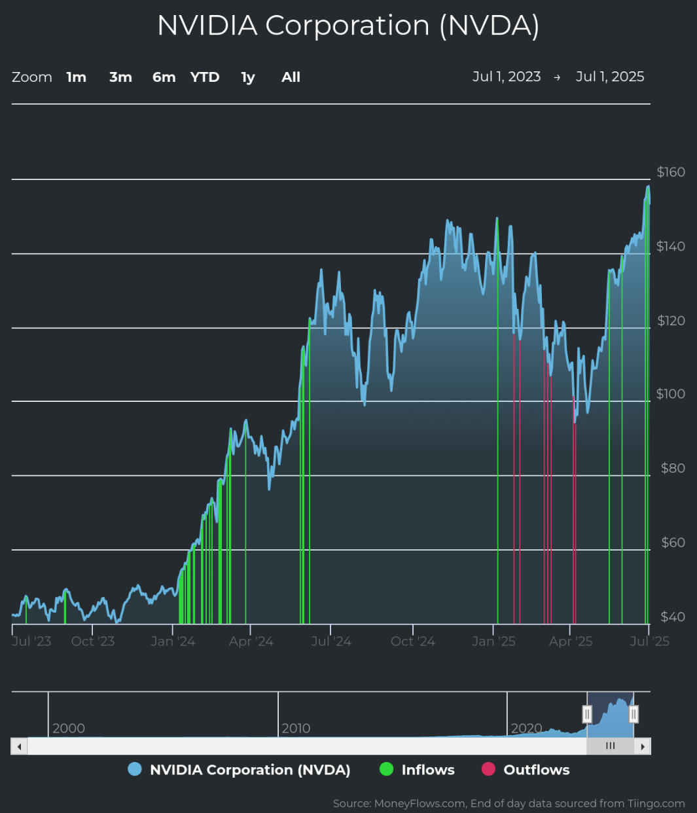Click the $80 y-axis label
The width and height of the screenshot is (697, 813).
[x=673, y=468]
